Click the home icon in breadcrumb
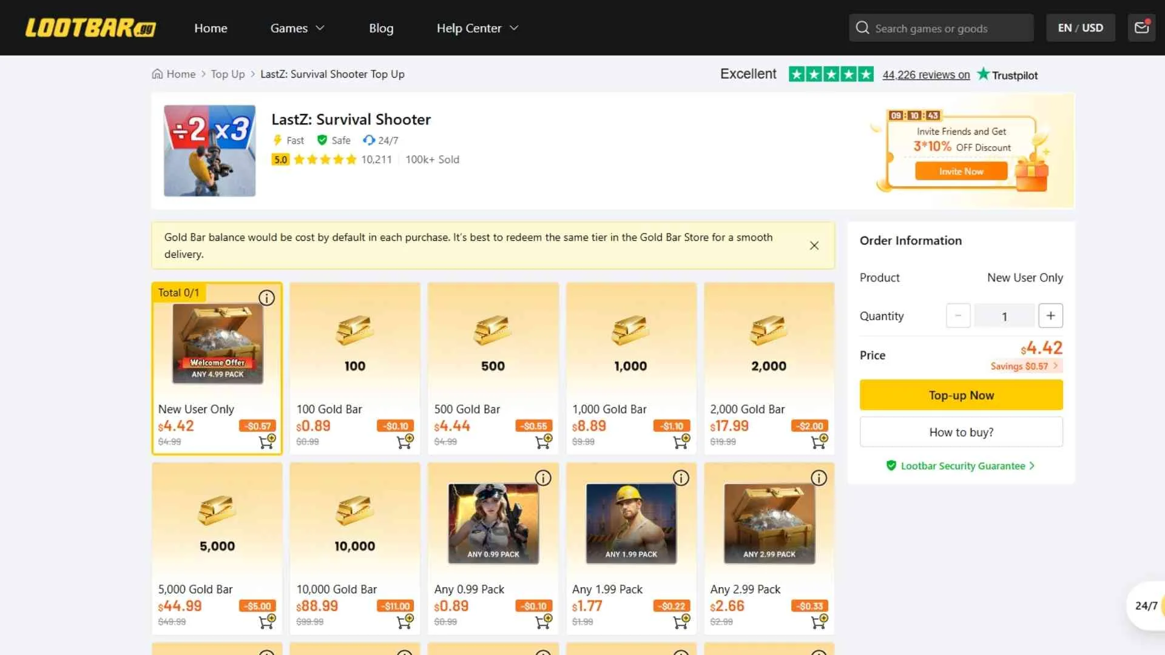1165x655 pixels. pos(157,74)
